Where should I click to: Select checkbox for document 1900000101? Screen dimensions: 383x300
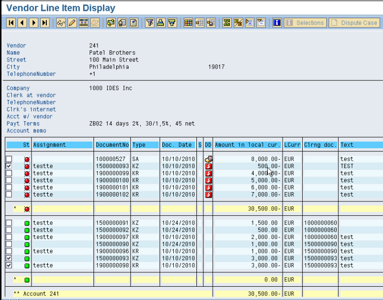(x=9, y=187)
